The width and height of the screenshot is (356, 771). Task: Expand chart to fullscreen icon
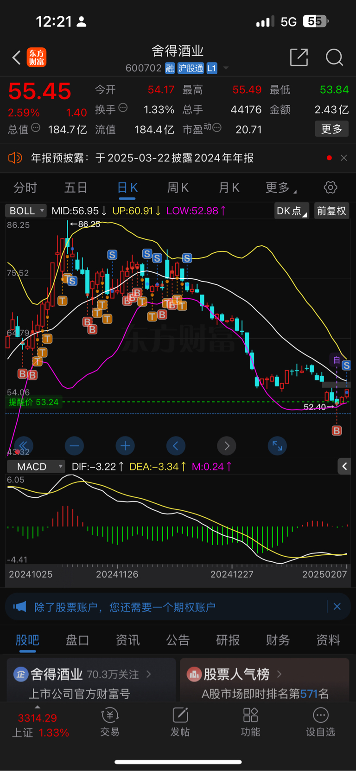(x=277, y=446)
